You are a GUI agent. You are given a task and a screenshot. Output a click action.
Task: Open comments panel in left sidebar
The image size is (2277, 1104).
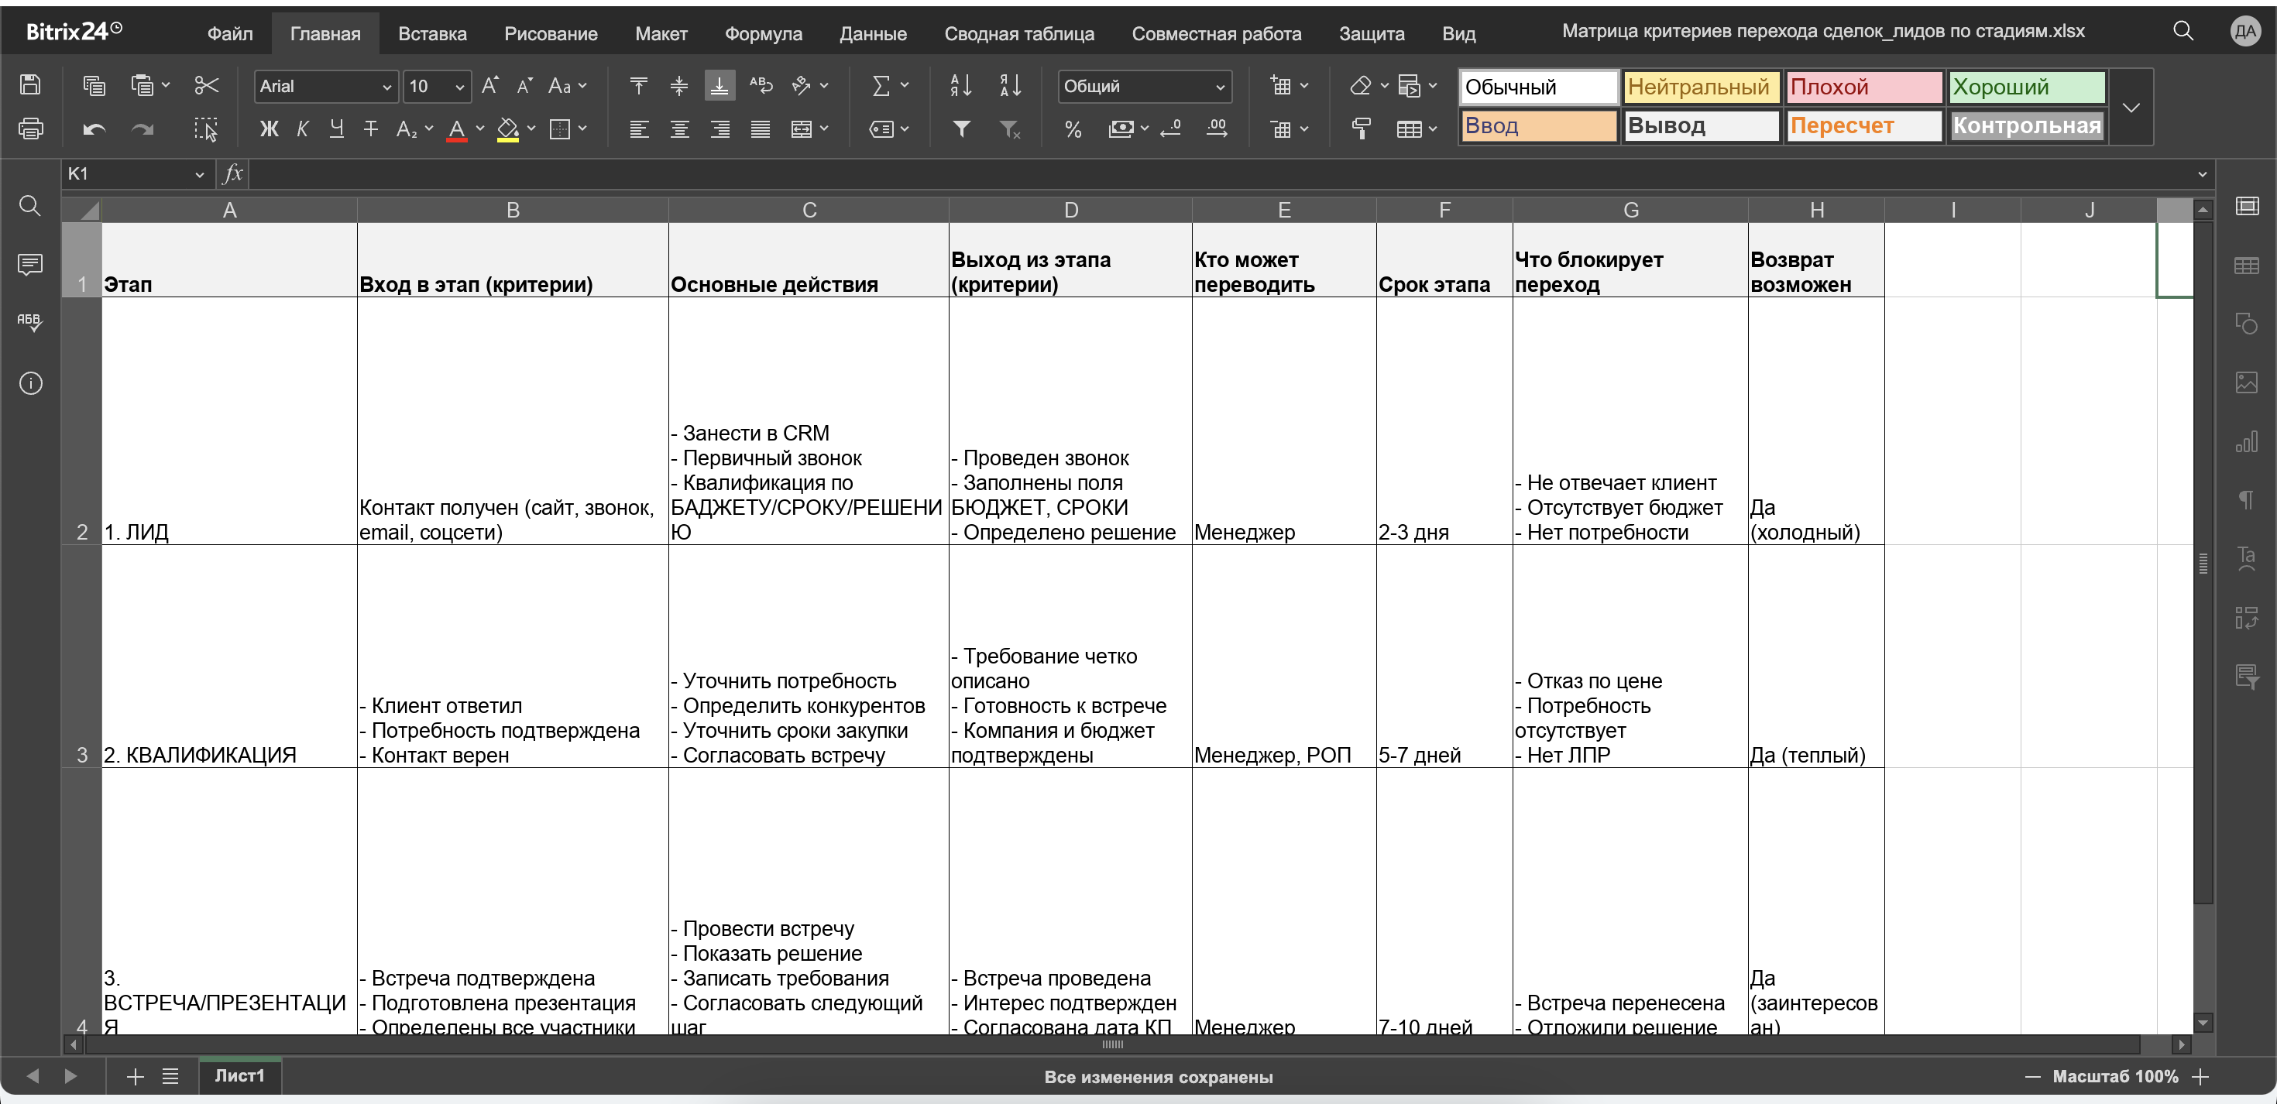[30, 264]
